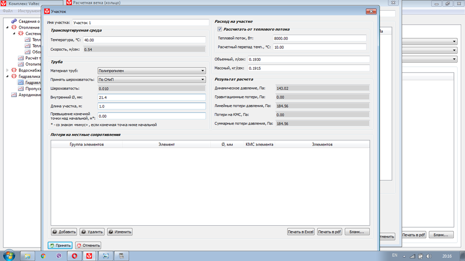Click the Тепловой поток input field
This screenshot has height=261, width=465.
(x=320, y=38)
